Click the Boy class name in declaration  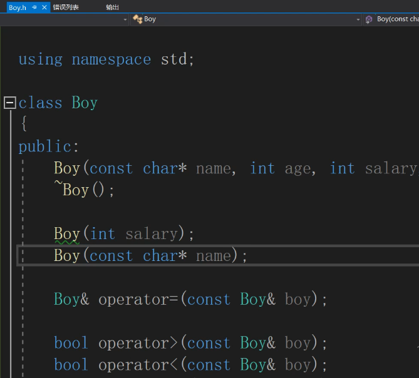click(x=85, y=103)
